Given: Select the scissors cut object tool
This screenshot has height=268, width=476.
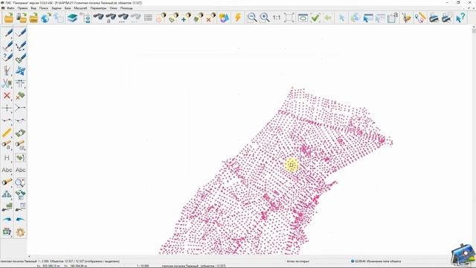Looking at the screenshot, I should [x=7, y=83].
